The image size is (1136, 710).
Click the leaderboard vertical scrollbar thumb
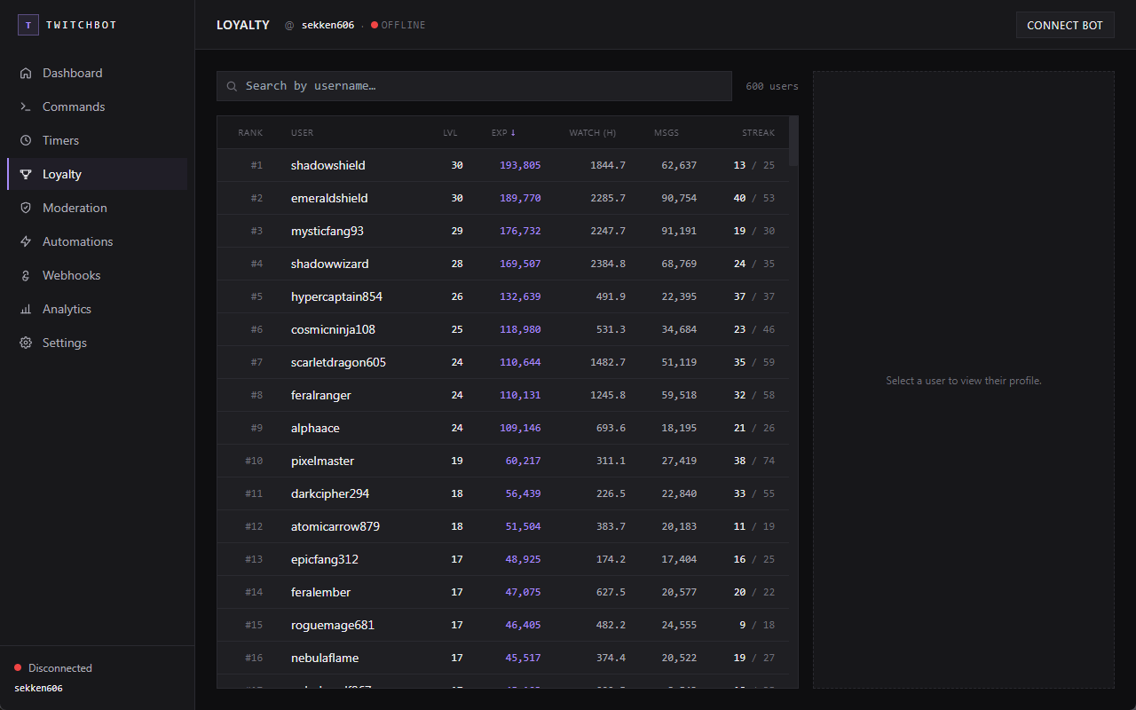tap(793, 141)
